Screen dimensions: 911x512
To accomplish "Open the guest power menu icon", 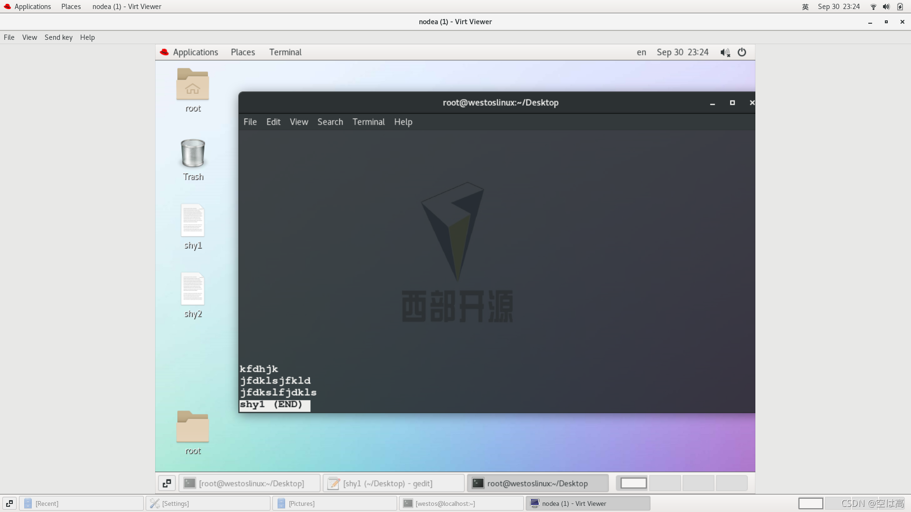I will tap(742, 52).
